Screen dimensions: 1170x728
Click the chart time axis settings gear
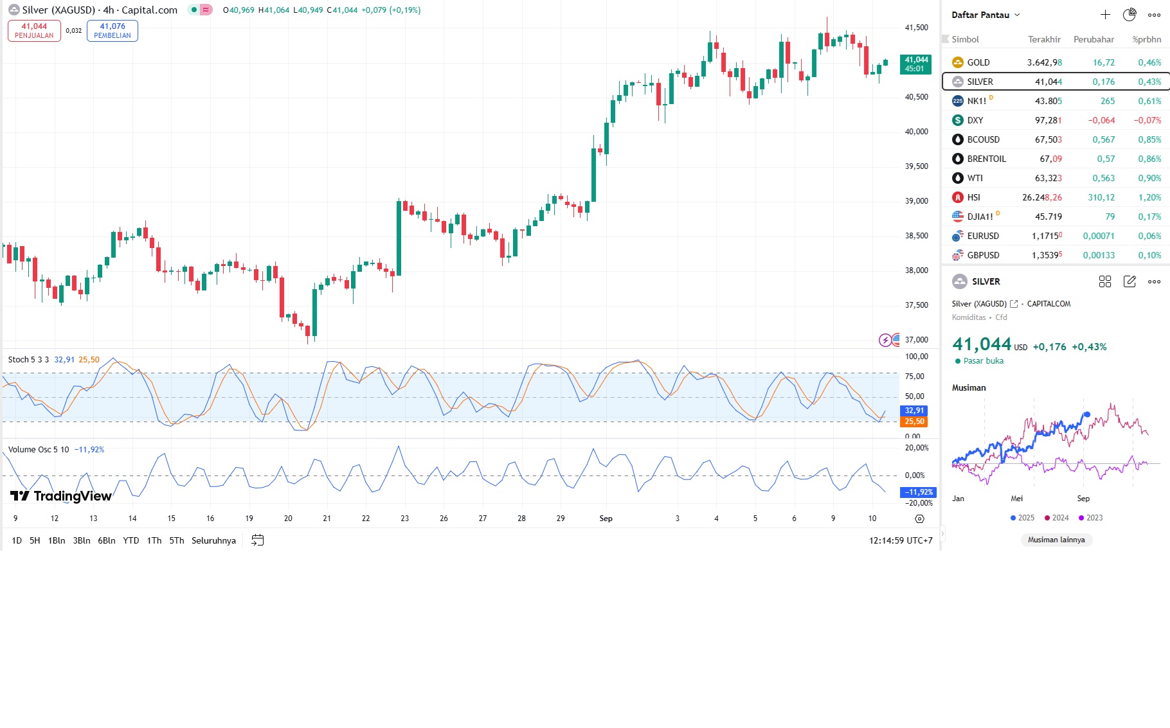919,519
